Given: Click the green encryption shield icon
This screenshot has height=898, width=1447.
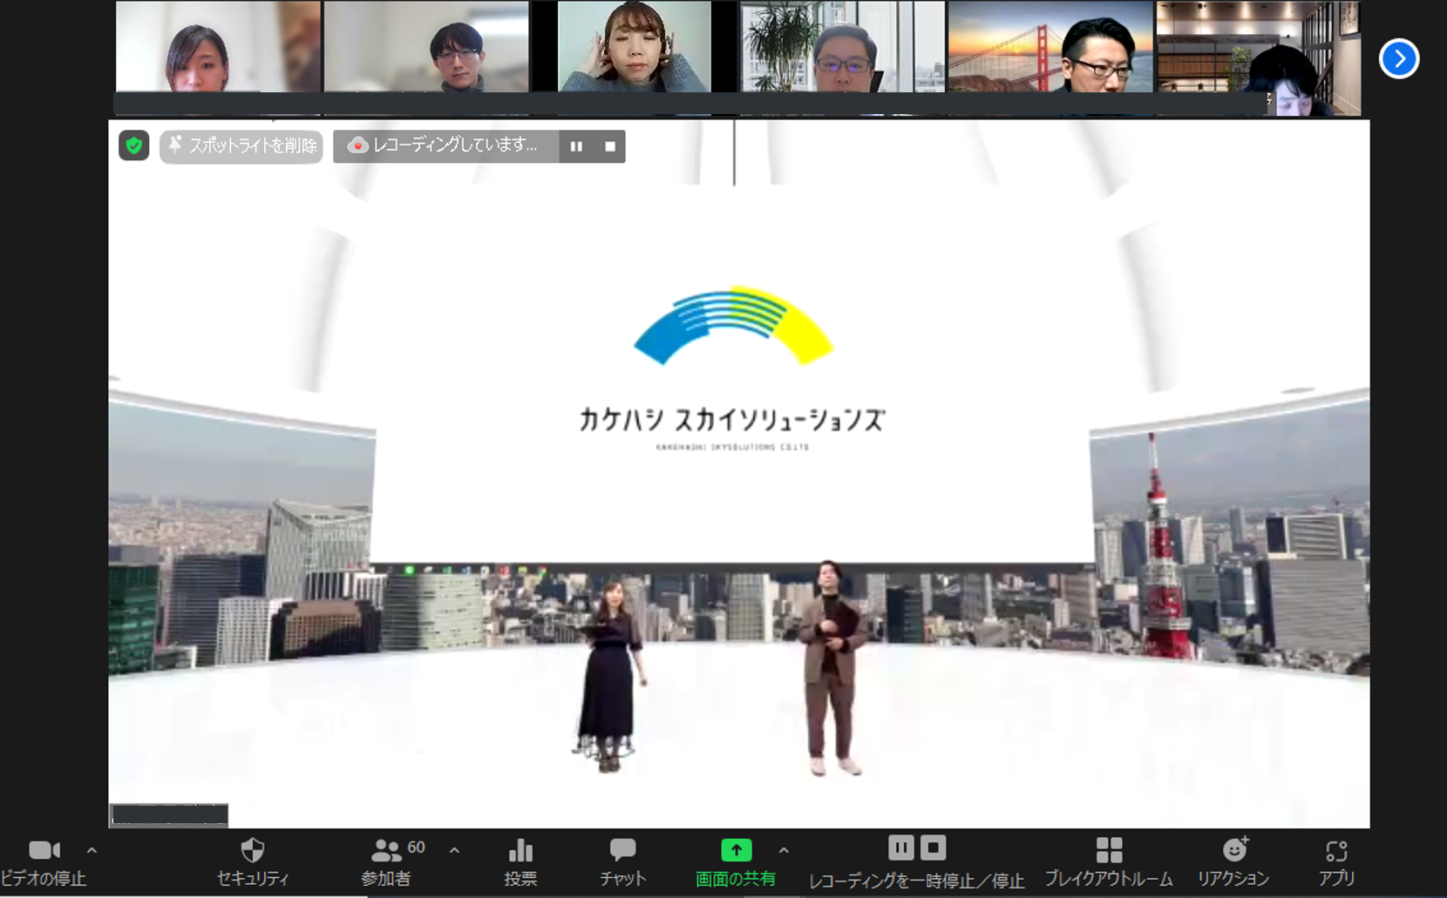Looking at the screenshot, I should click(x=133, y=145).
